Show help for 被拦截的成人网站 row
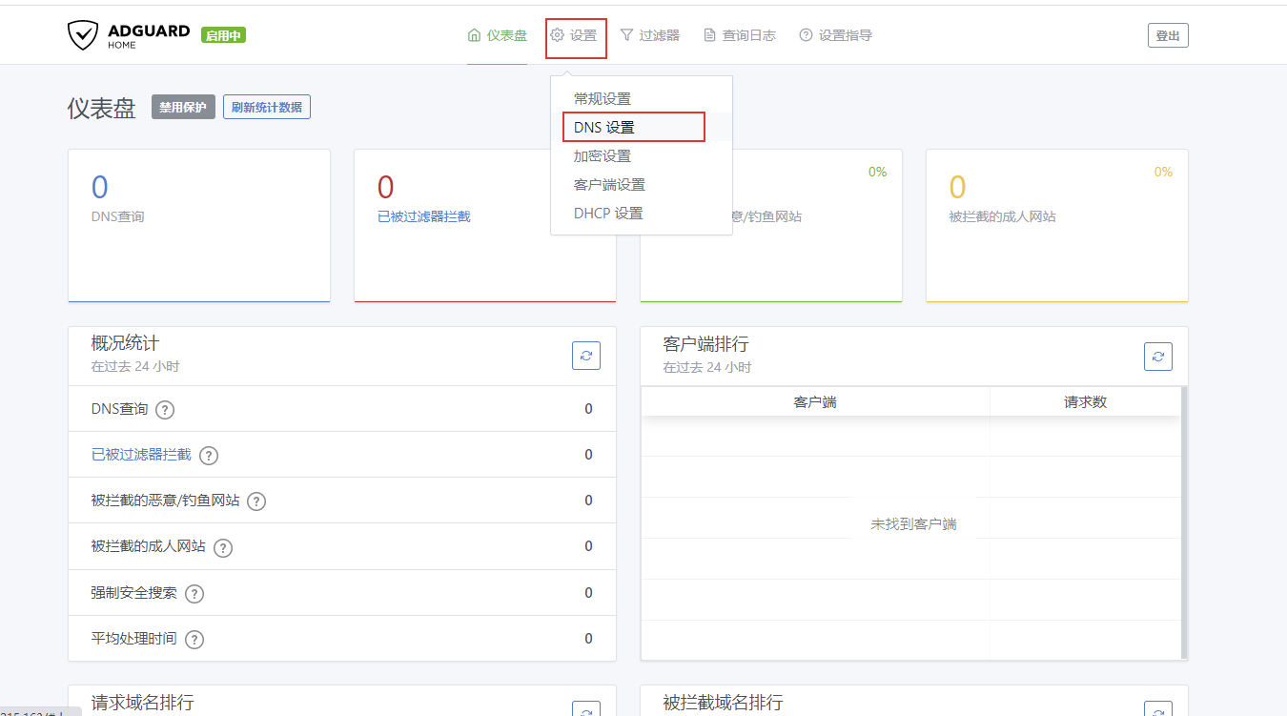Image resolution: width=1287 pixels, height=716 pixels. (223, 547)
